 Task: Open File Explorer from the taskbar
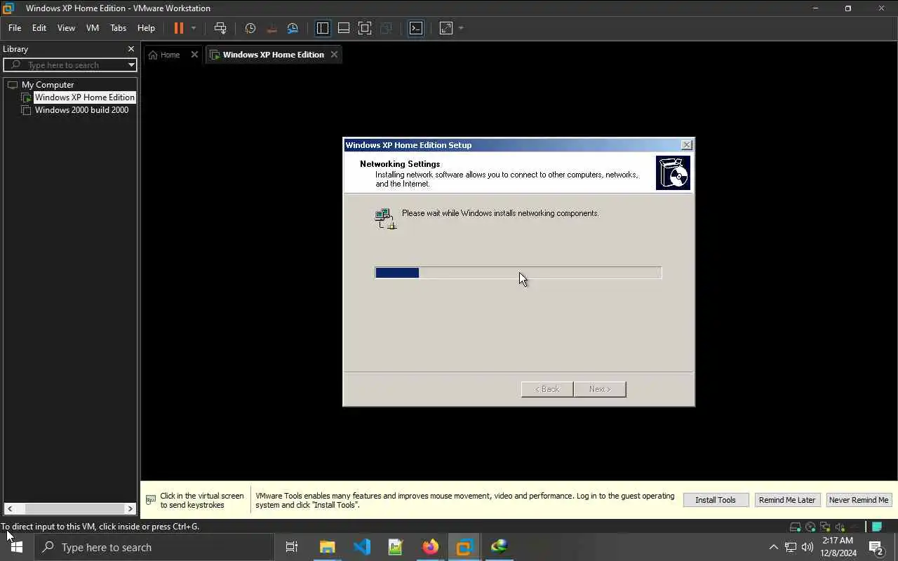pos(328,547)
